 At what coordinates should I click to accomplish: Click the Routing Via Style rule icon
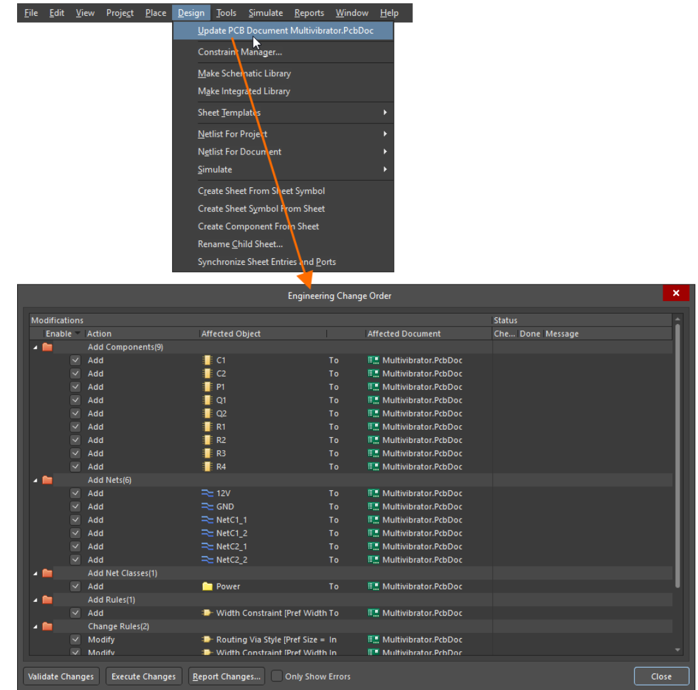click(x=207, y=639)
